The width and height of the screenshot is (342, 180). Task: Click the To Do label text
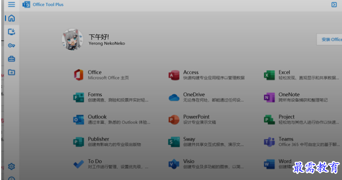[x=95, y=161]
